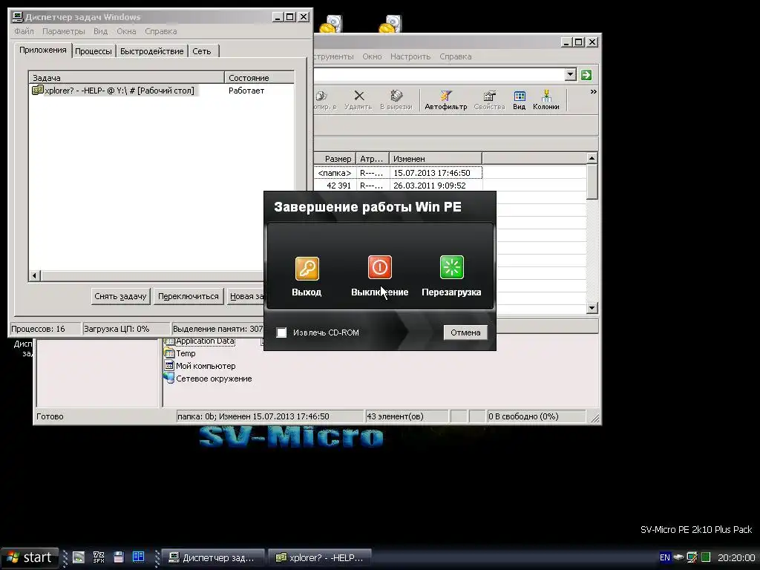Click the partly hidden Копир. в toolbar icon
This screenshot has width=760, height=570.
[x=325, y=100]
